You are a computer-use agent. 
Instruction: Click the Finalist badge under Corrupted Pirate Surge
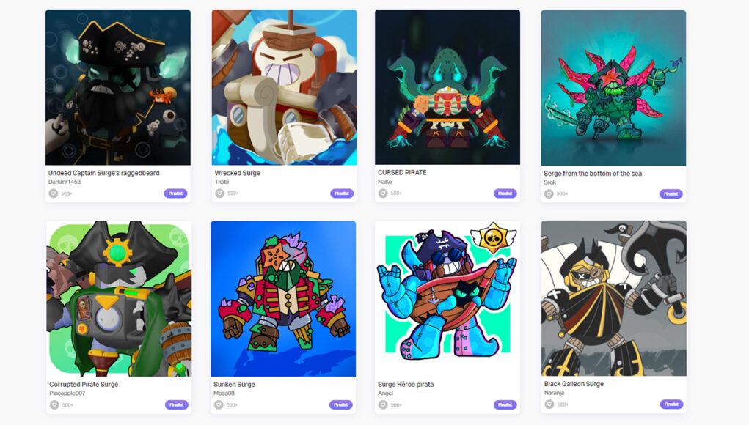tap(177, 404)
